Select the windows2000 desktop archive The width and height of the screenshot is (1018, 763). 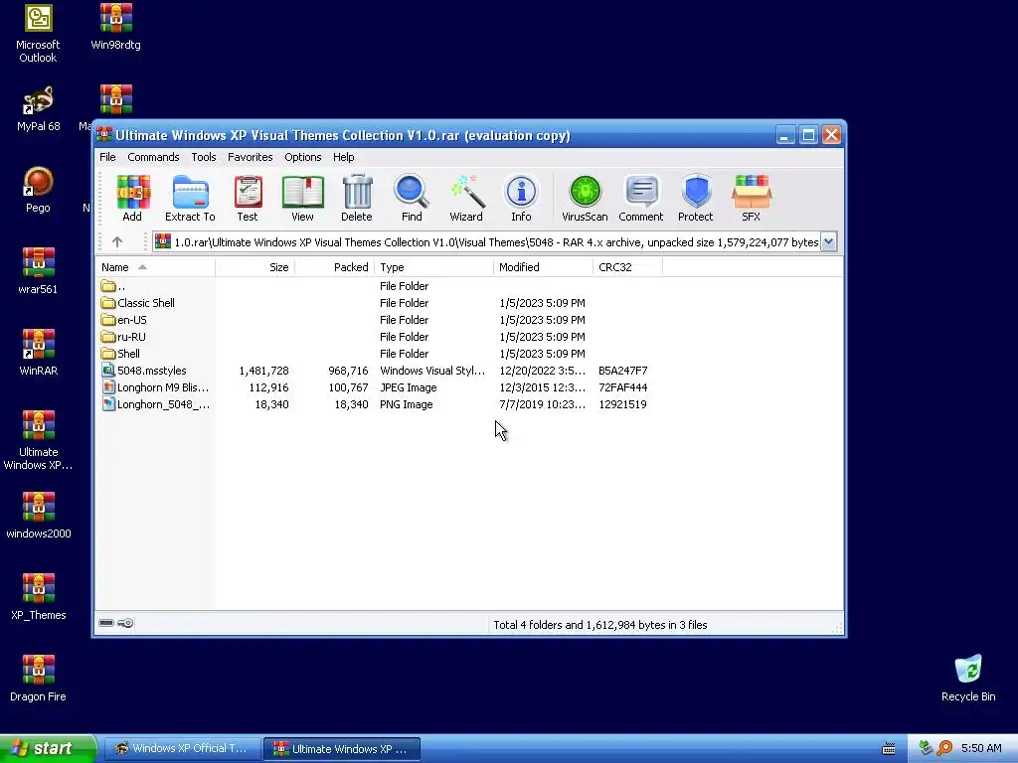(x=38, y=516)
